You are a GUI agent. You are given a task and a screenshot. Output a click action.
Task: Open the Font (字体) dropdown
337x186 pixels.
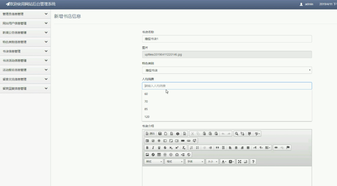tap(195, 162)
